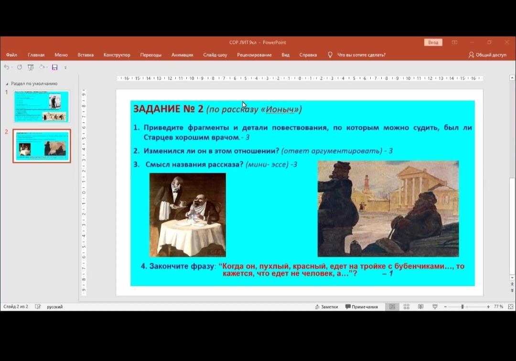Switch to Normal view icon

[x=392, y=307]
